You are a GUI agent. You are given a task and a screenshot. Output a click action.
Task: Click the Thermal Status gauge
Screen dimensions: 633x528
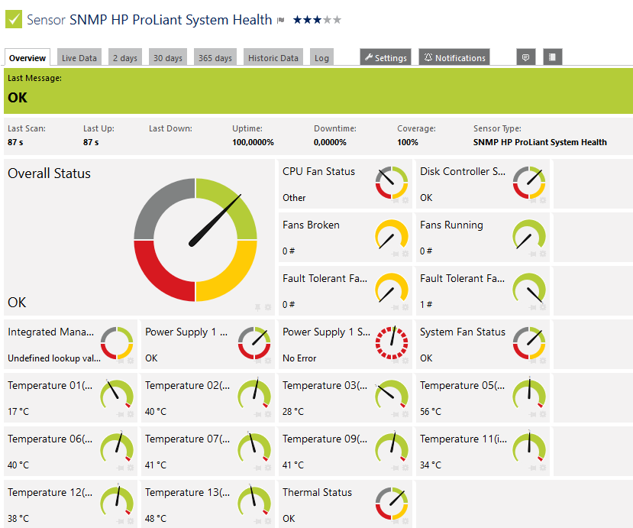pos(392,504)
